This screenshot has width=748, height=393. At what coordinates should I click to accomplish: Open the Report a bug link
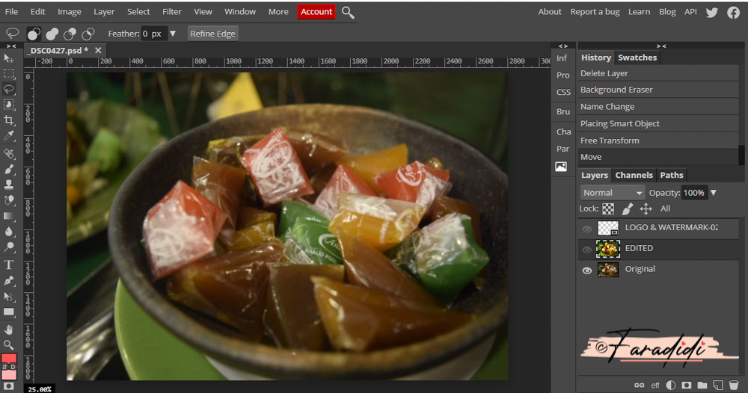(x=595, y=12)
